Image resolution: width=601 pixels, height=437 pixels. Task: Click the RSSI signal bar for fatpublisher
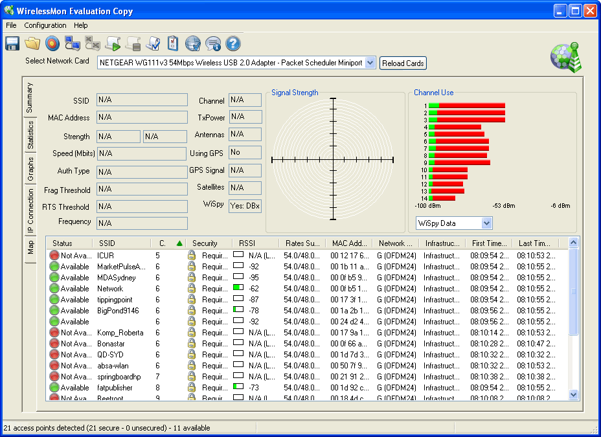(238, 387)
